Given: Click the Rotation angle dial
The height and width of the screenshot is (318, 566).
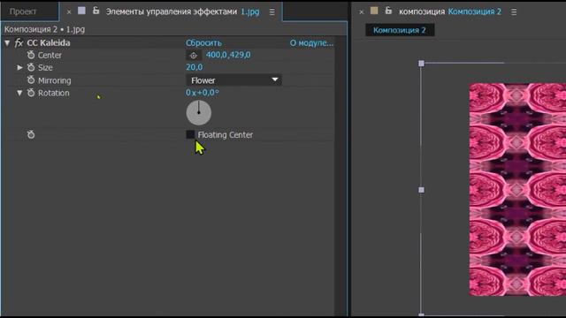Looking at the screenshot, I should 198,112.
